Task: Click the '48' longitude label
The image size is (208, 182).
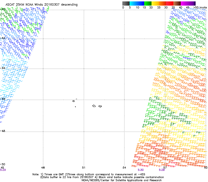Action: 43,167
